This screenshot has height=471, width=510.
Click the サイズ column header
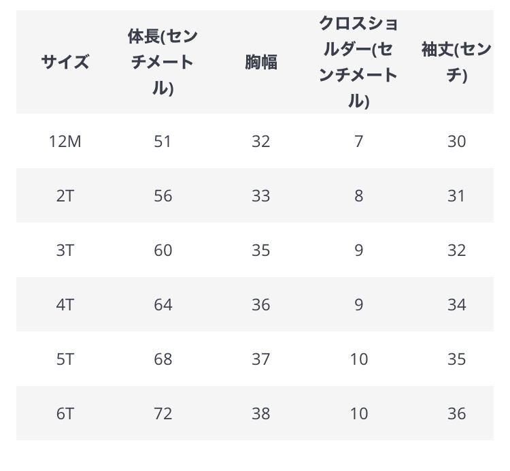pyautogui.click(x=65, y=63)
